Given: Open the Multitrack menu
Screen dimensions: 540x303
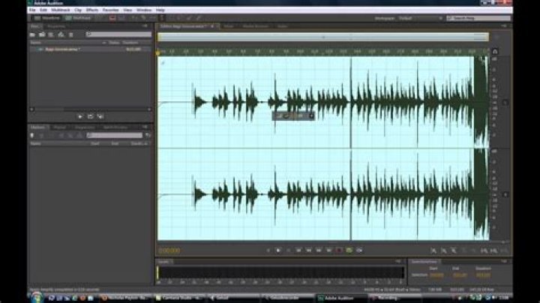Looking at the screenshot, I should coord(61,10).
